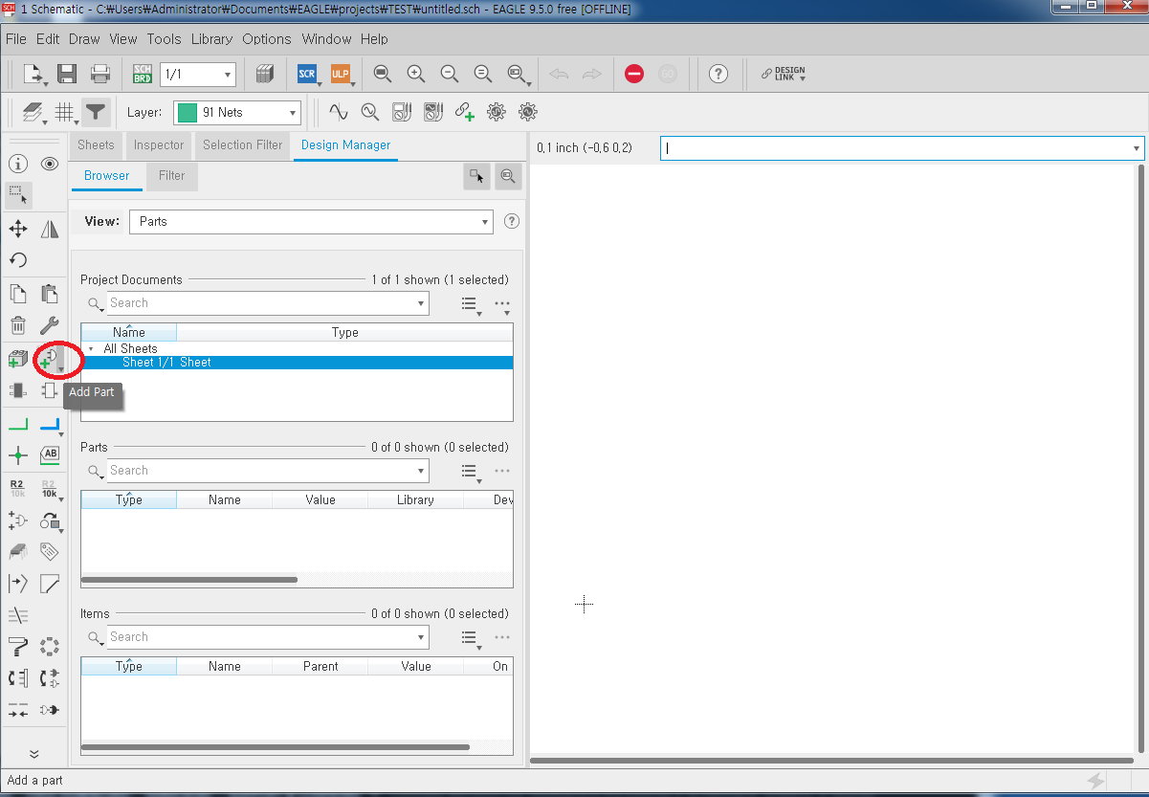Click the link-plus model mapping icon
This screenshot has width=1149, height=797.
tap(465, 112)
